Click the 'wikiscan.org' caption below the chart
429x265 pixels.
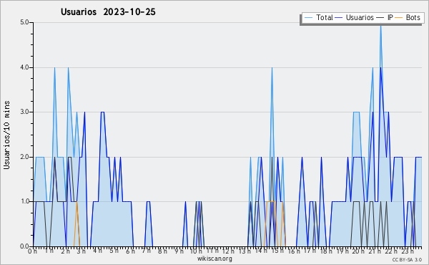tap(214, 259)
